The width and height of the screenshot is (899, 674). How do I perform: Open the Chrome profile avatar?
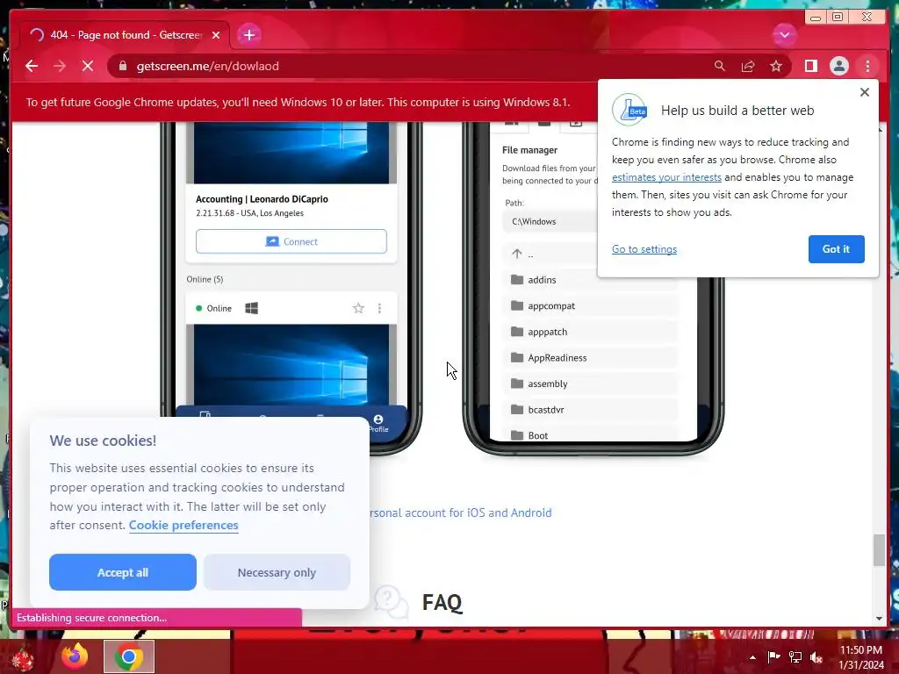click(x=838, y=66)
